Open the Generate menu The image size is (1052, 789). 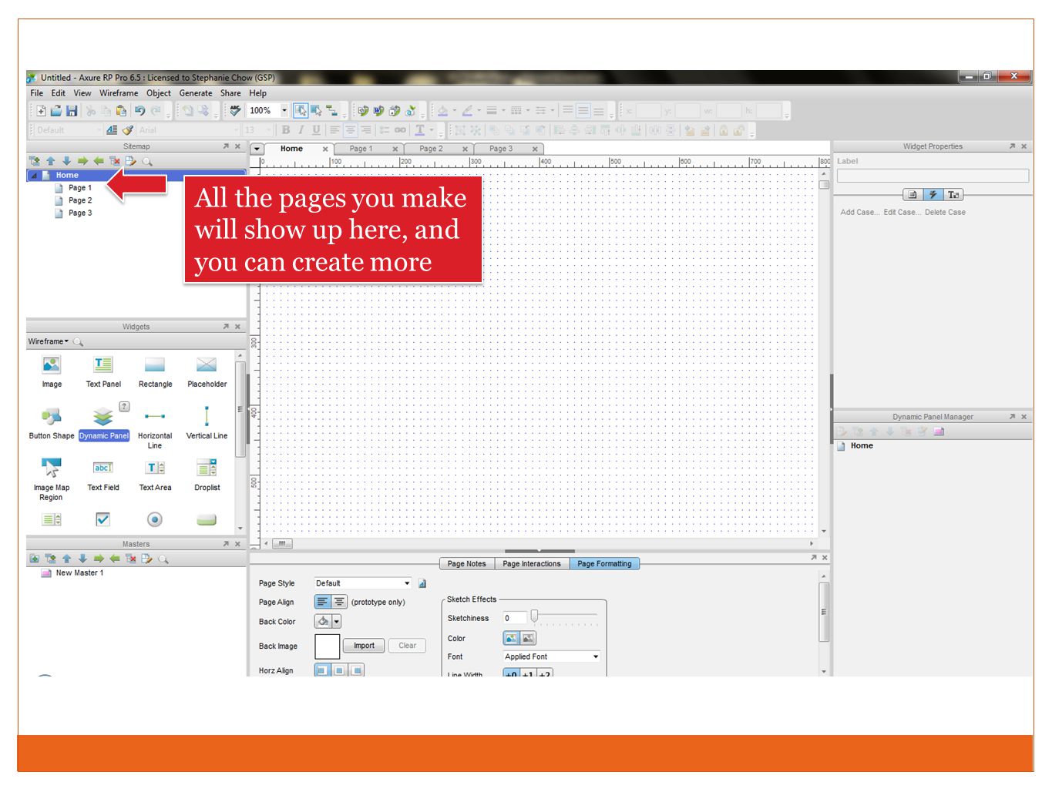coord(196,93)
